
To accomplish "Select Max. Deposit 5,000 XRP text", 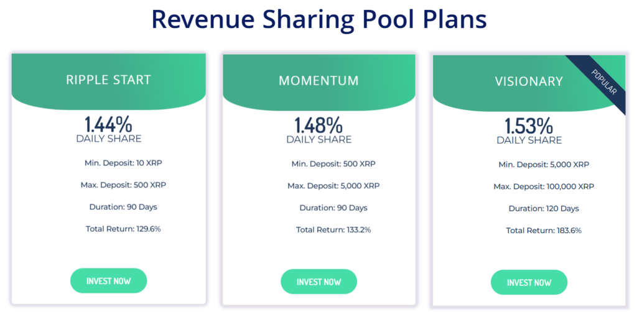I will pos(333,186).
